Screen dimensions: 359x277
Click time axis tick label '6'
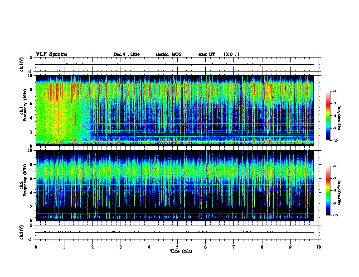[206, 247]
